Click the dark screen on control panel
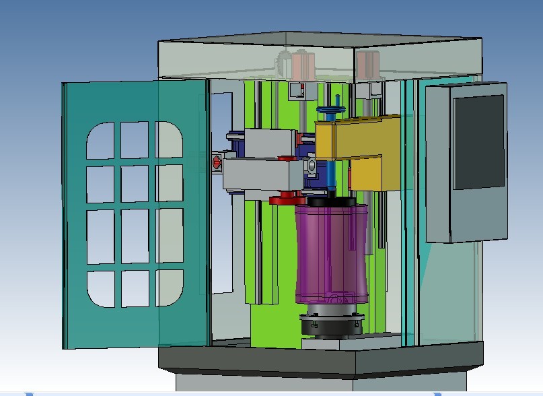The image size is (543, 396). click(x=478, y=142)
